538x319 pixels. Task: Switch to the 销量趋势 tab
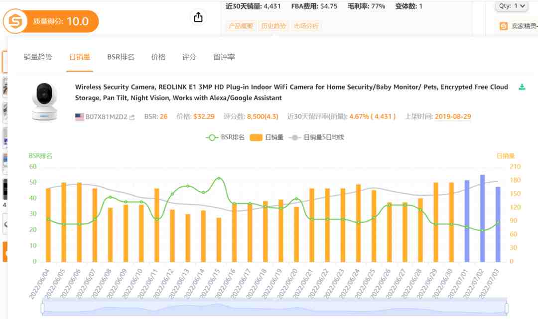click(x=38, y=57)
